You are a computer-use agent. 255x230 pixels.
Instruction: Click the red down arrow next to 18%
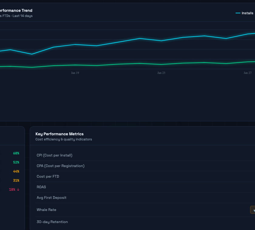(18, 189)
